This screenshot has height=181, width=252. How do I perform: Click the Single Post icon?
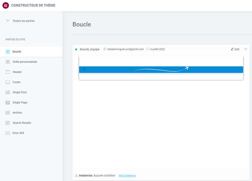[x=8, y=92]
